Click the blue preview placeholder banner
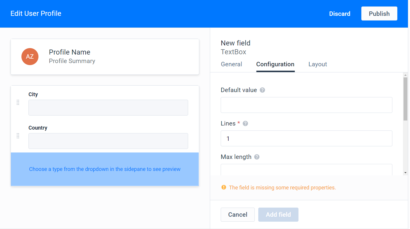410x229 pixels. coord(105,169)
